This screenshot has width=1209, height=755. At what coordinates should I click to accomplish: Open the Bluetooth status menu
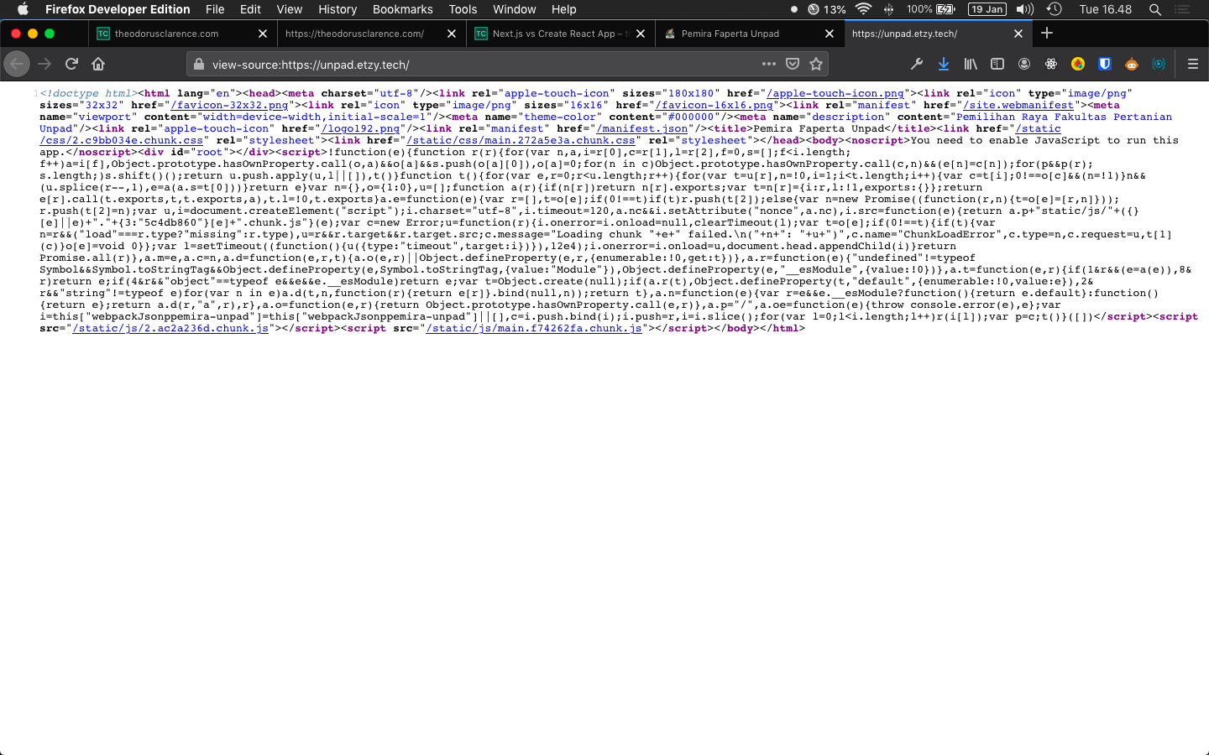(888, 9)
